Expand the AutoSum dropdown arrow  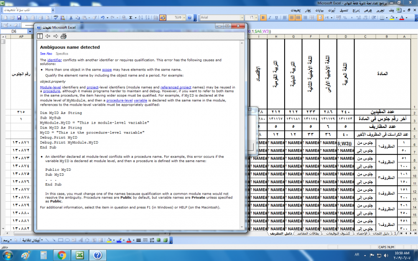[x=135, y=18]
